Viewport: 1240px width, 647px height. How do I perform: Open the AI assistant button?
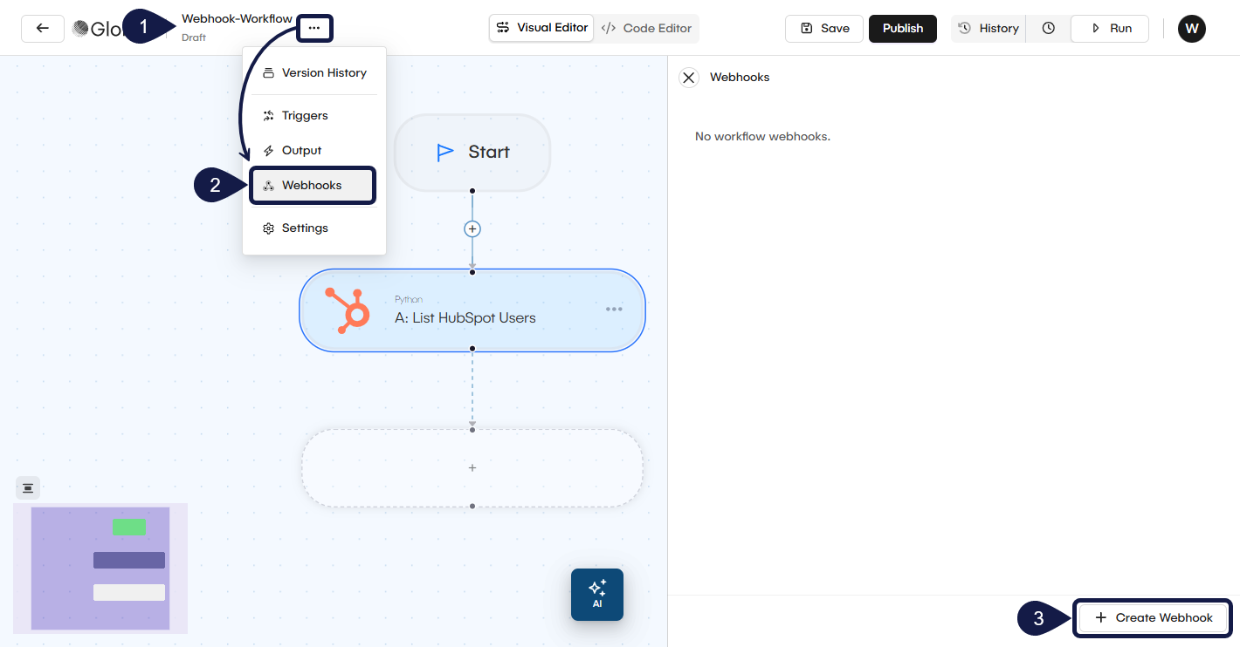point(597,594)
